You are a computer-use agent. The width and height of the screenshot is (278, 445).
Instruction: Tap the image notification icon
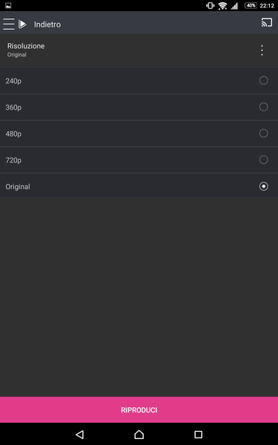[x=8, y=5]
